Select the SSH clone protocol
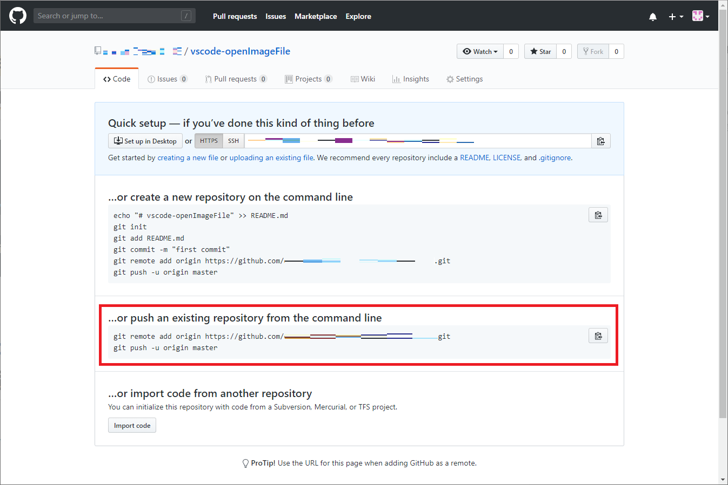728x485 pixels. [233, 141]
